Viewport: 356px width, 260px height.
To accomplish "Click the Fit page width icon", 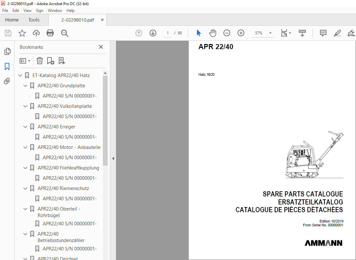I will (284, 33).
